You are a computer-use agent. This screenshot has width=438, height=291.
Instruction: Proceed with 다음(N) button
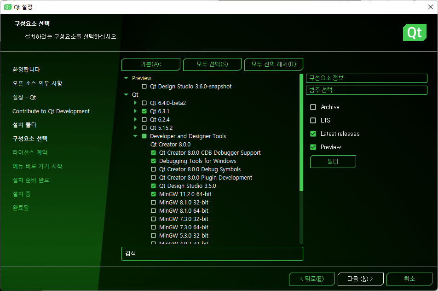(x=360, y=279)
